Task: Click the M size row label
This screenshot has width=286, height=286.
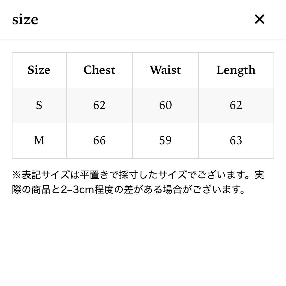Action: coord(39,140)
